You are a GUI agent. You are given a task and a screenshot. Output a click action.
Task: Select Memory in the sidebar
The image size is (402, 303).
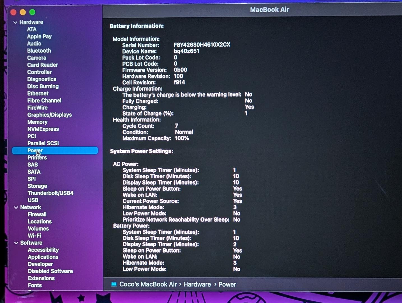(x=37, y=122)
